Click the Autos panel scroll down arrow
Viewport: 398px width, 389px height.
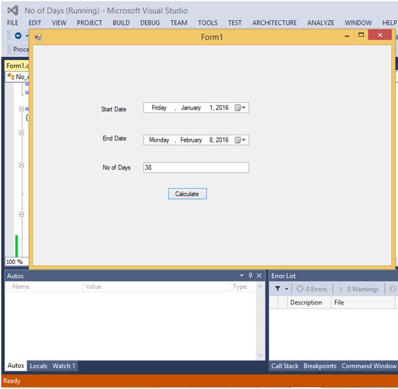pyautogui.click(x=260, y=355)
